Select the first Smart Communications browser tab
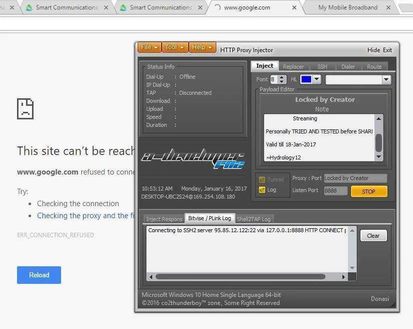The image size is (413, 329). coord(67,8)
